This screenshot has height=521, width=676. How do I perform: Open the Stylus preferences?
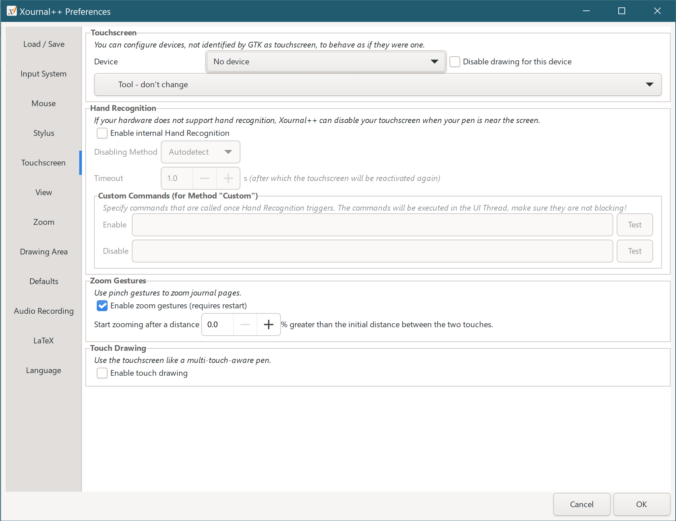tap(43, 133)
